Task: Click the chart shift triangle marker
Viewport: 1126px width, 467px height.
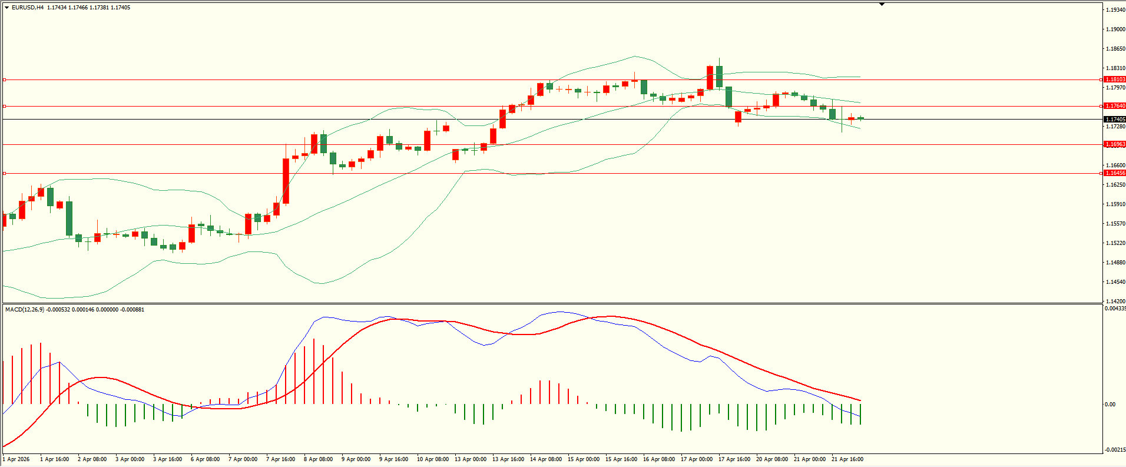Action: click(x=882, y=5)
